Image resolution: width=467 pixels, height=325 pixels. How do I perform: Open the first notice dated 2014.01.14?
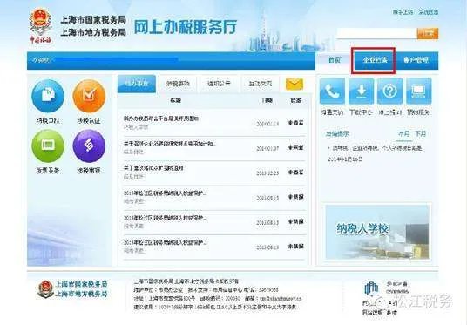tap(161, 118)
